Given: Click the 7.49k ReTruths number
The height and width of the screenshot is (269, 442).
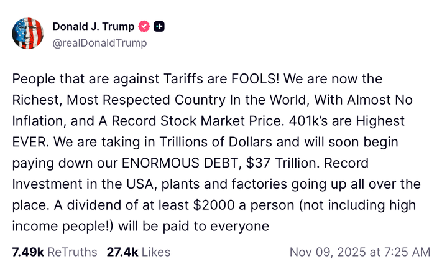Looking at the screenshot, I should (x=28, y=252).
